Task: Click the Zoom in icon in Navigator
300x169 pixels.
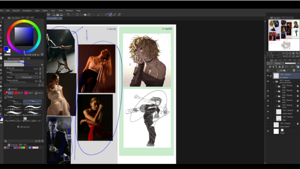Action: [x=290, y=53]
